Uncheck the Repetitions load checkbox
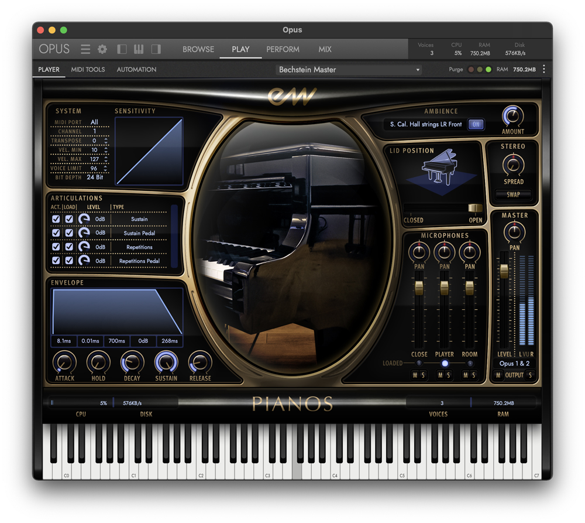 69,247
